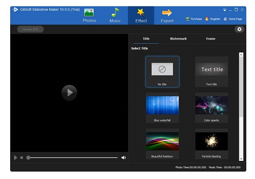
Task: Open the title bar dropdown menu arrow
Action: [224, 10]
